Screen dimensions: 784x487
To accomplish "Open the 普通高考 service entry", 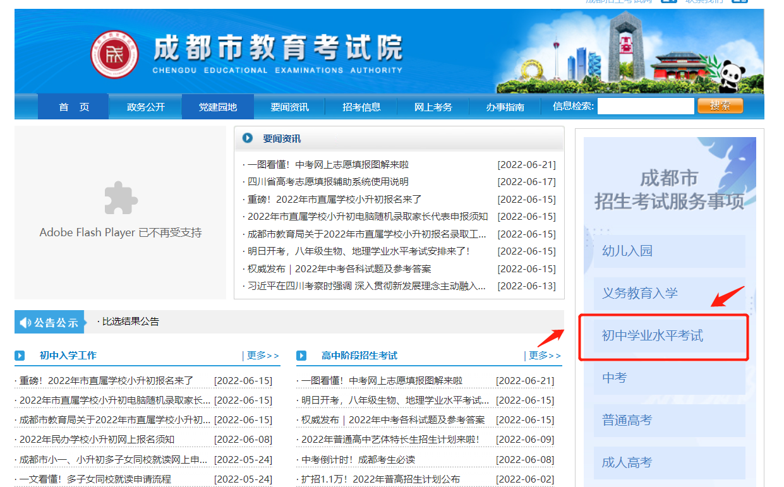I will 627,420.
